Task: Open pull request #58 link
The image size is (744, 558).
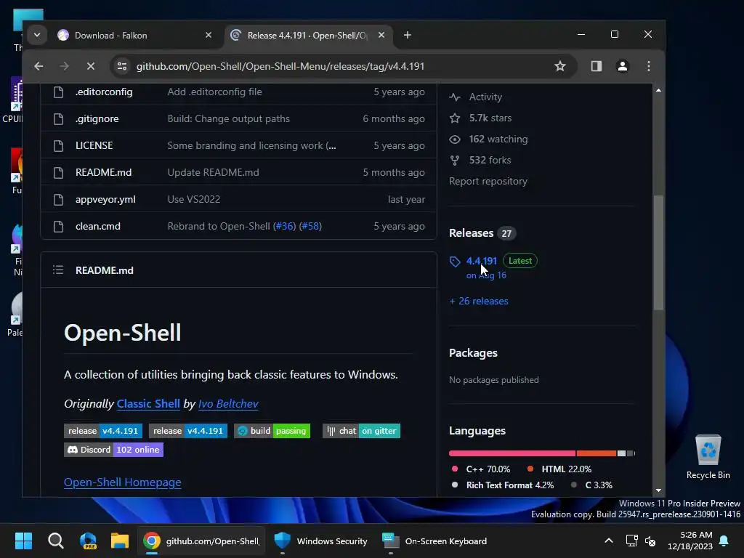Action: tap(310, 227)
